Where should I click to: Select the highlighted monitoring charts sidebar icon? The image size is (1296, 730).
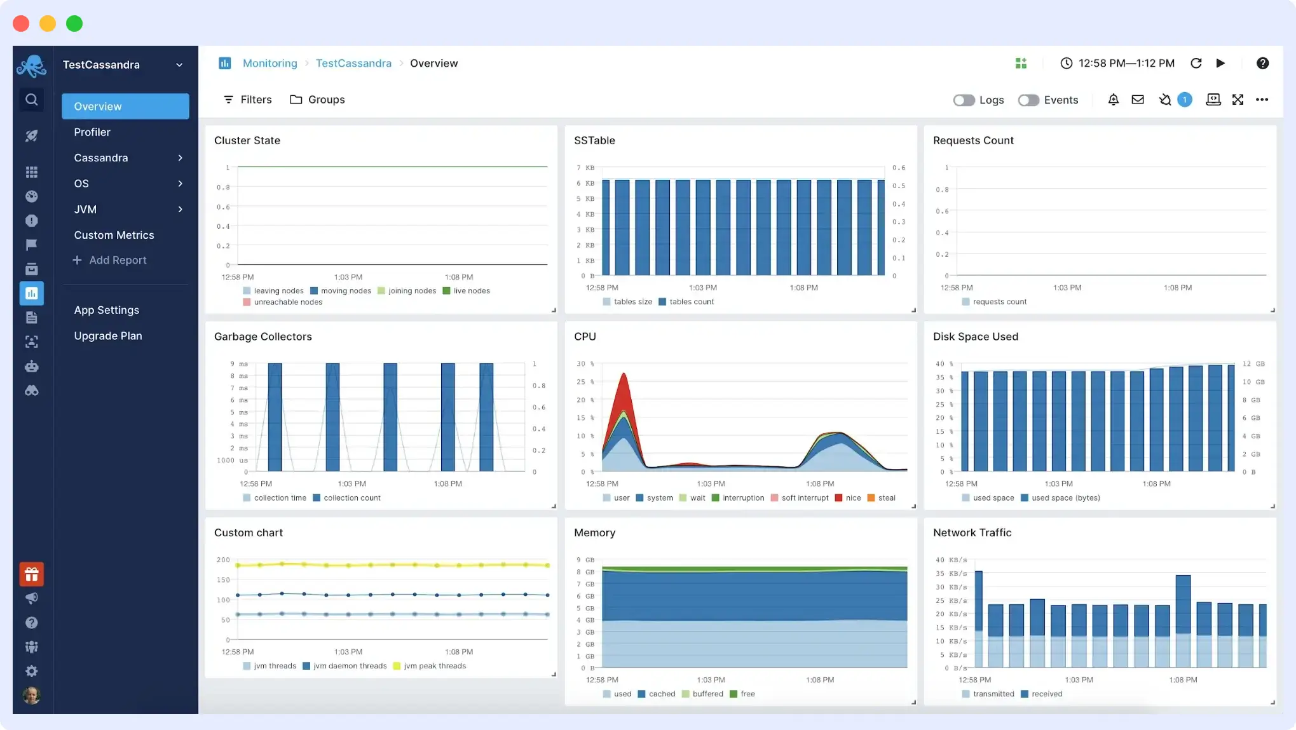[32, 293]
